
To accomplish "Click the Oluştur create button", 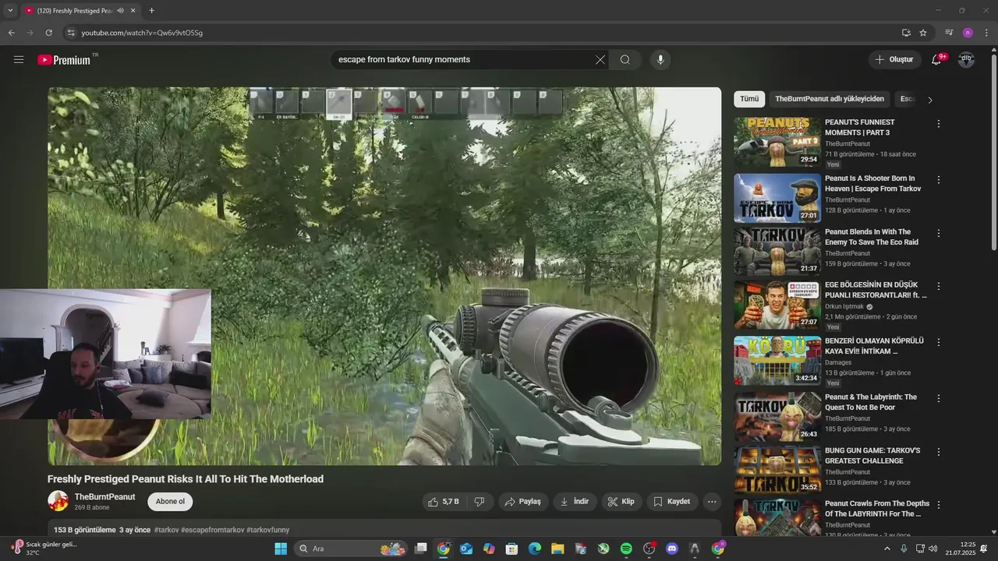I will click(894, 59).
